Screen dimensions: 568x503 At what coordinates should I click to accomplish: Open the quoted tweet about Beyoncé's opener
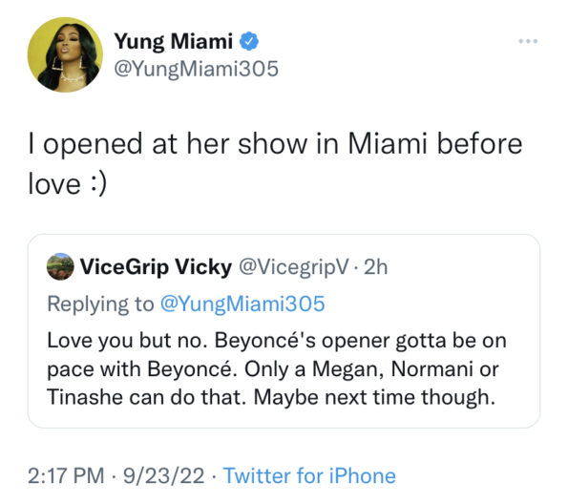284,331
